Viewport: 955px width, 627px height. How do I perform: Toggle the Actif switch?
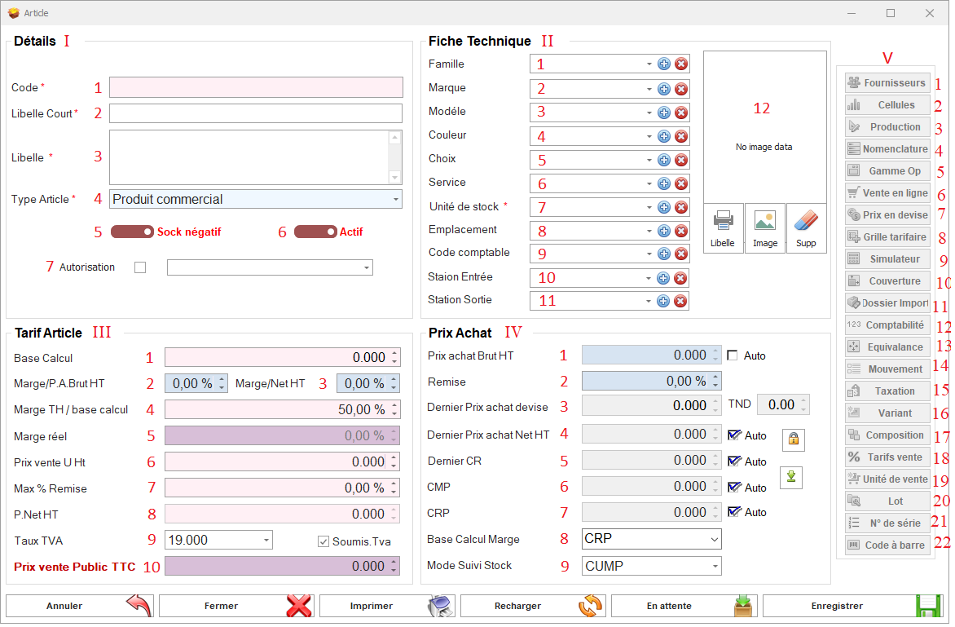(x=315, y=232)
